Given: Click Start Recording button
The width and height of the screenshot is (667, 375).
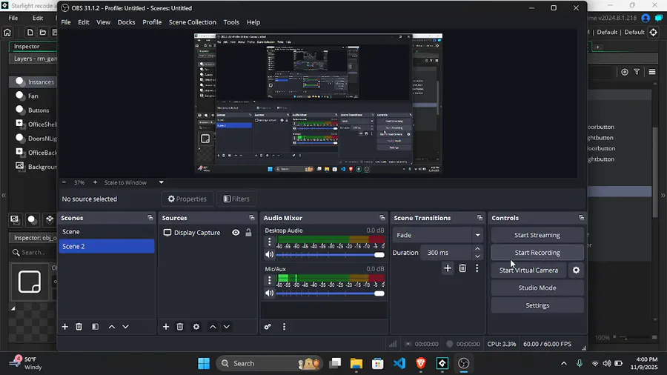Looking at the screenshot, I should coord(537,253).
